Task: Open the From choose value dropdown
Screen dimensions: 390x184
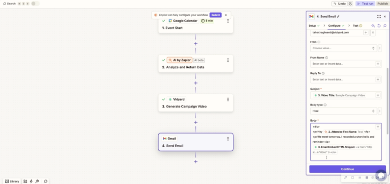Action: (x=343, y=48)
